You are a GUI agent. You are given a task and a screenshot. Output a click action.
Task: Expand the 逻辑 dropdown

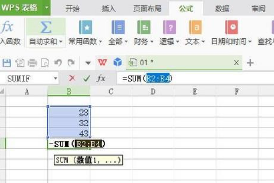tap(178, 42)
